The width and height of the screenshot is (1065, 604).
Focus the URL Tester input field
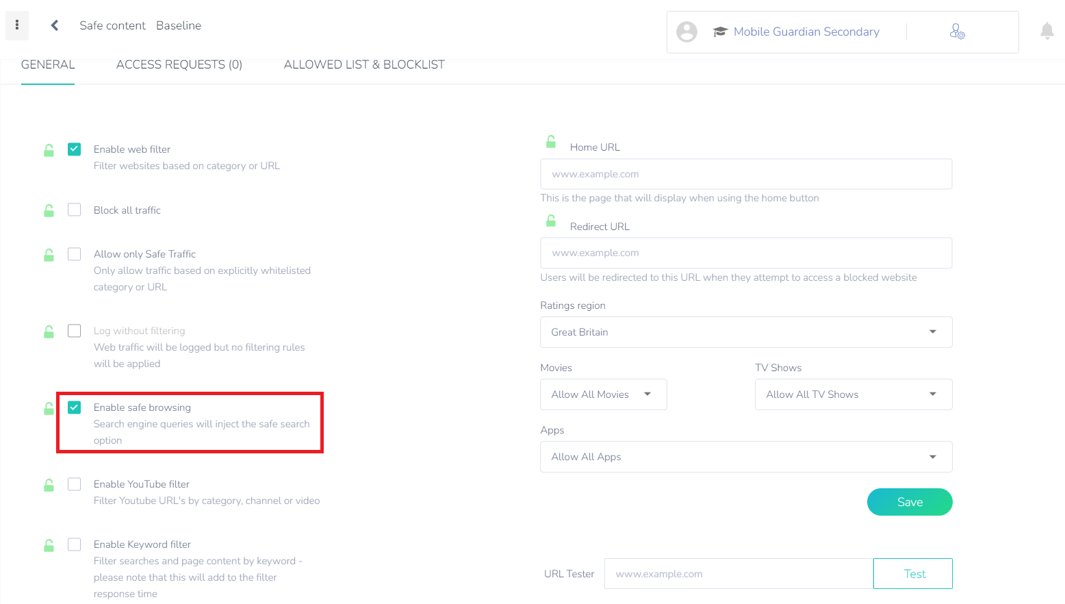739,574
